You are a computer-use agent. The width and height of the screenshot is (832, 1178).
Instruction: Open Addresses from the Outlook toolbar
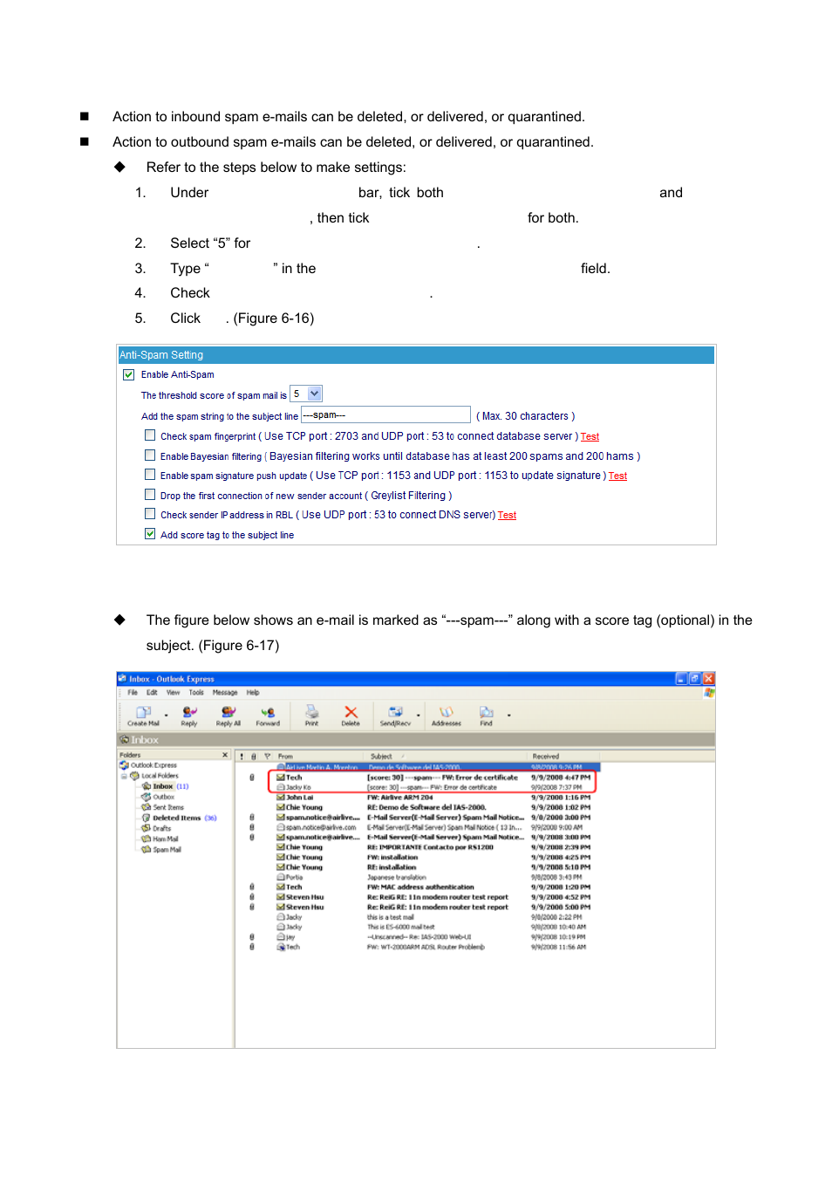(x=447, y=716)
